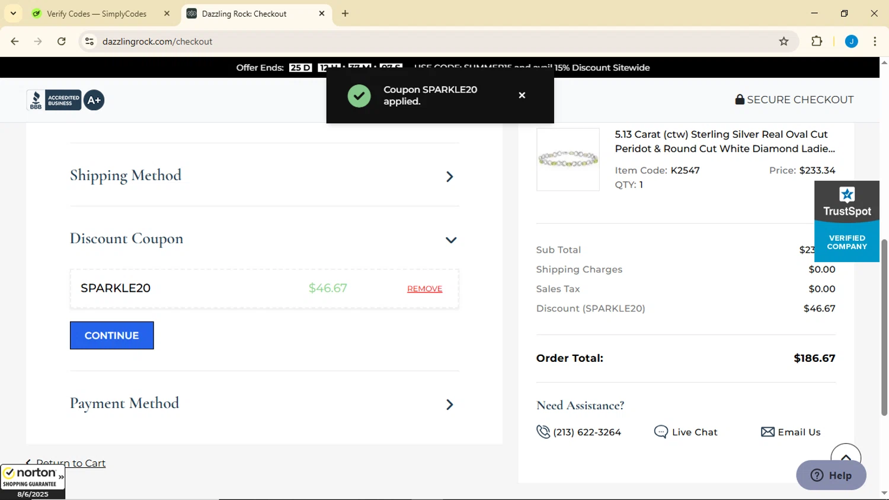Click the page vertical scrollbar
Image resolution: width=889 pixels, height=500 pixels.
[x=884, y=327]
